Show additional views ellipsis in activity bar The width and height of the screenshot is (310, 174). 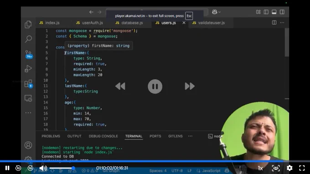coord(28,113)
